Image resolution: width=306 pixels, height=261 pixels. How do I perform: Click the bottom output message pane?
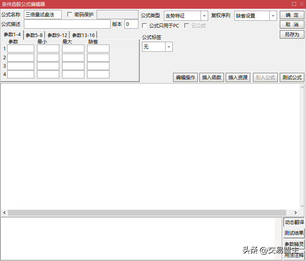(141, 239)
